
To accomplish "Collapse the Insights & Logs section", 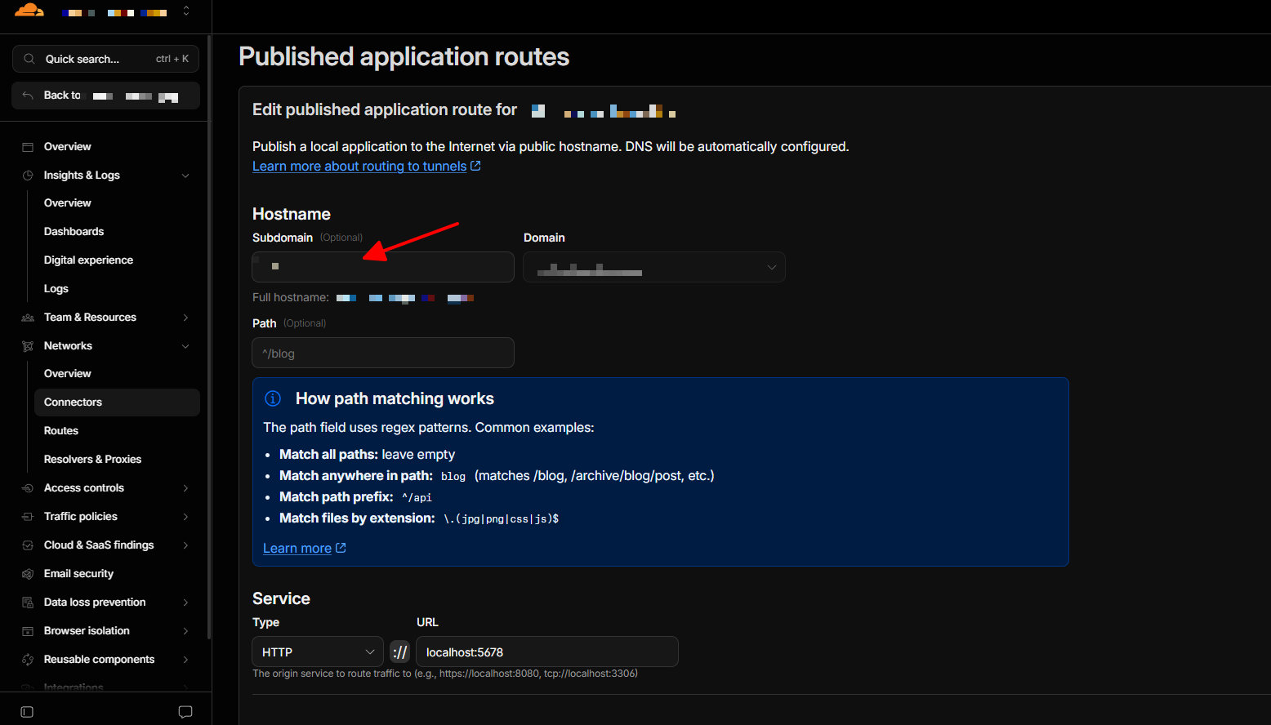I will (x=185, y=176).
